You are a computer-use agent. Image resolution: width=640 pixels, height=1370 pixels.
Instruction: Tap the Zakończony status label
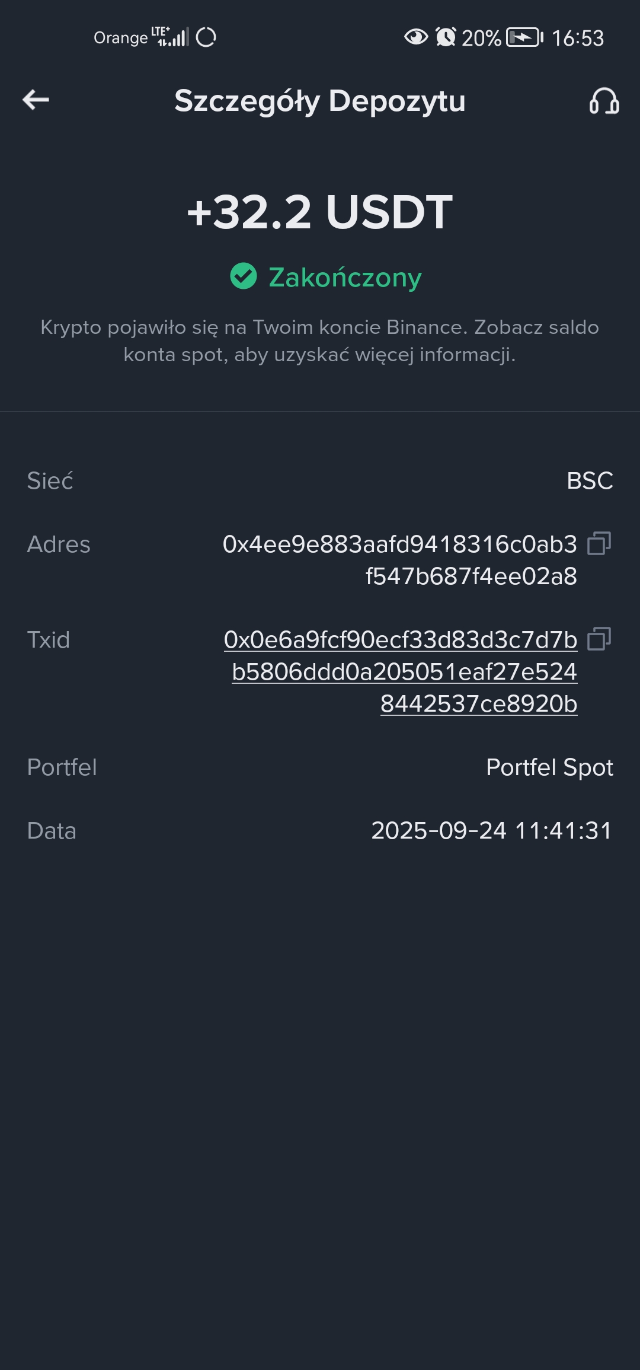point(345,278)
